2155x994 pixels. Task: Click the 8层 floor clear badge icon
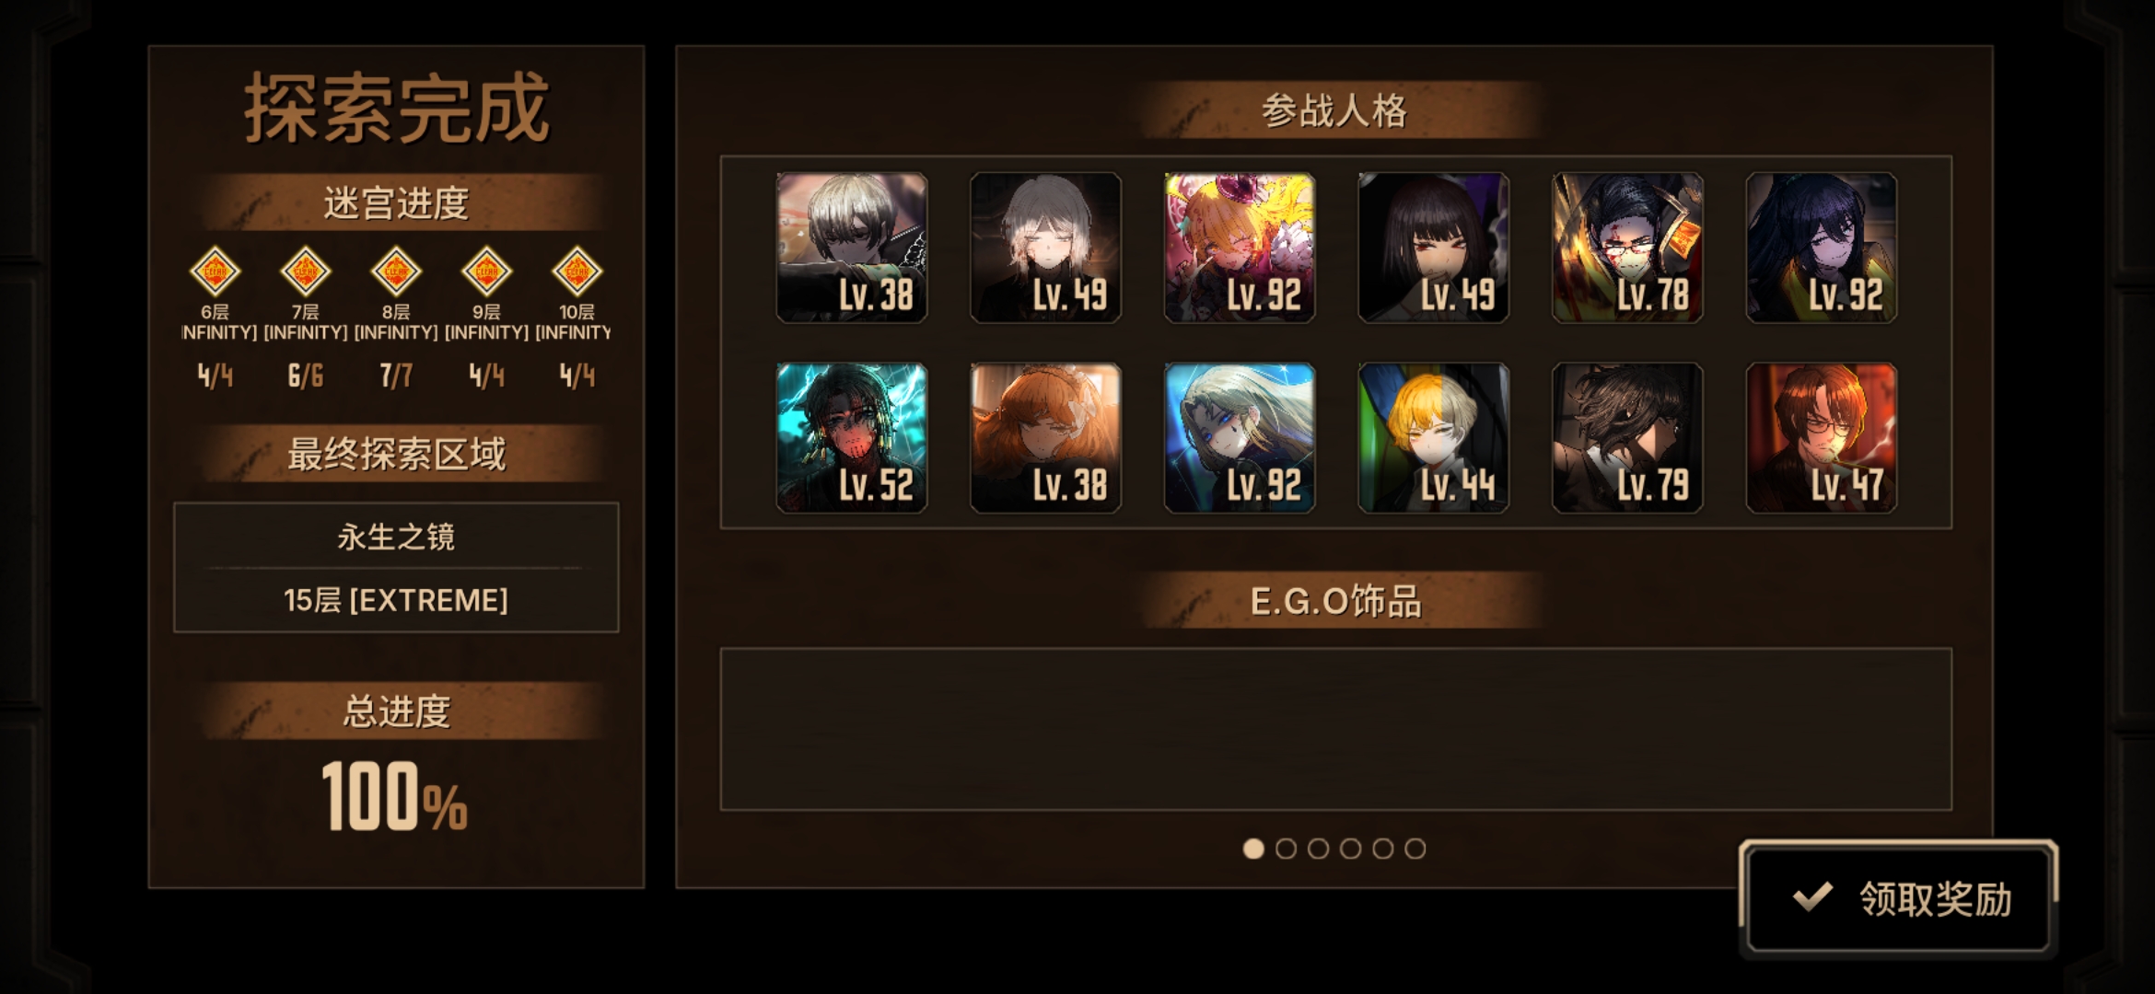coord(396,272)
